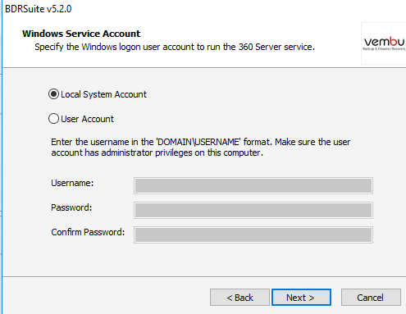Click the Local System Account label text

(x=103, y=94)
